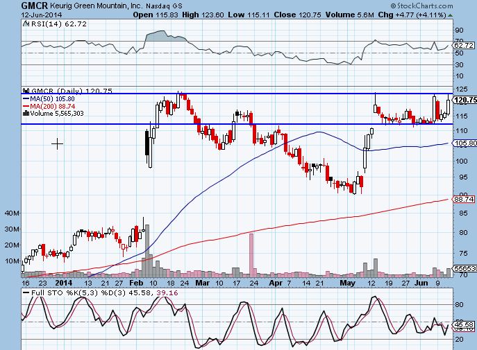The image size is (477, 350).
Task: Click the Volume 5.6M header value
Action: [x=349, y=15]
